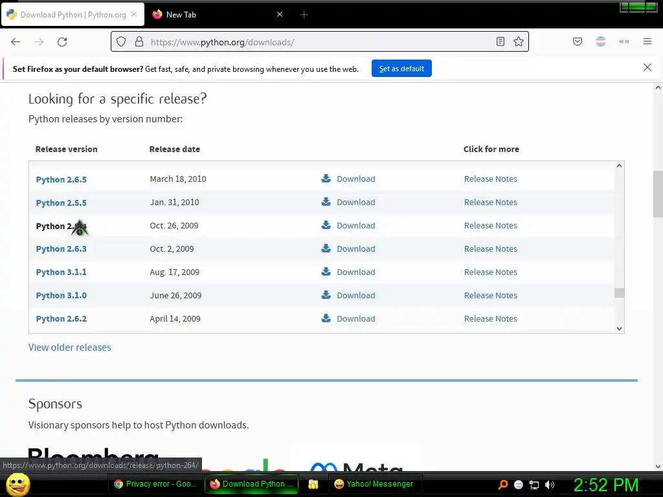Open tracking protection shield icon

tap(121, 42)
